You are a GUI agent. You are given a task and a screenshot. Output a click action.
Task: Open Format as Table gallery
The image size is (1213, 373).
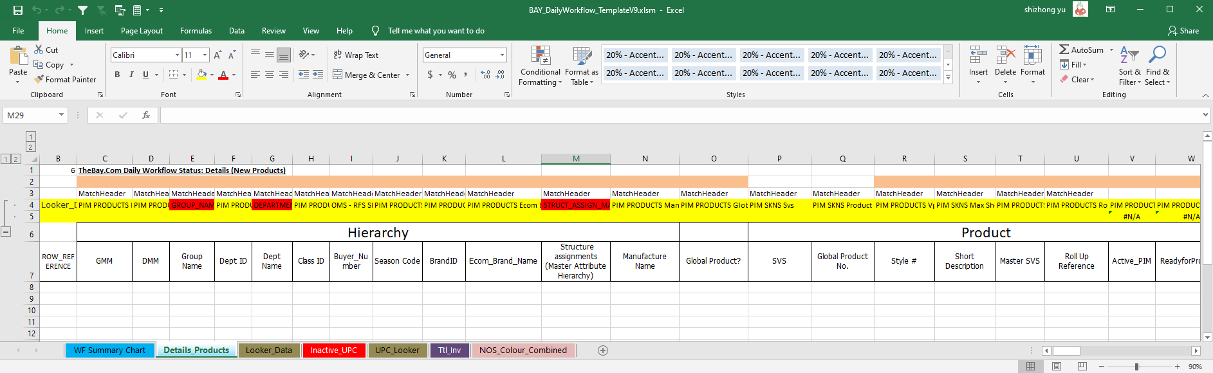(582, 66)
